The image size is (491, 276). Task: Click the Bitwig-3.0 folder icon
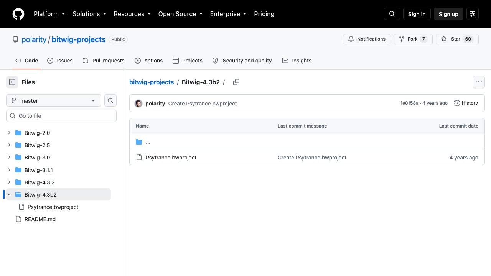(x=18, y=158)
